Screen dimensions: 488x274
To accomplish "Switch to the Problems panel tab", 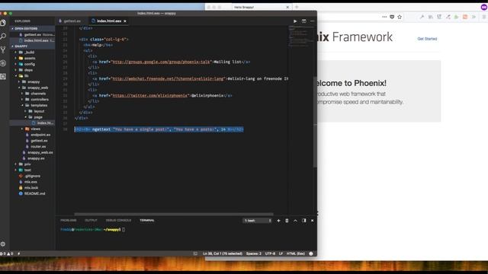I will (x=69, y=220).
